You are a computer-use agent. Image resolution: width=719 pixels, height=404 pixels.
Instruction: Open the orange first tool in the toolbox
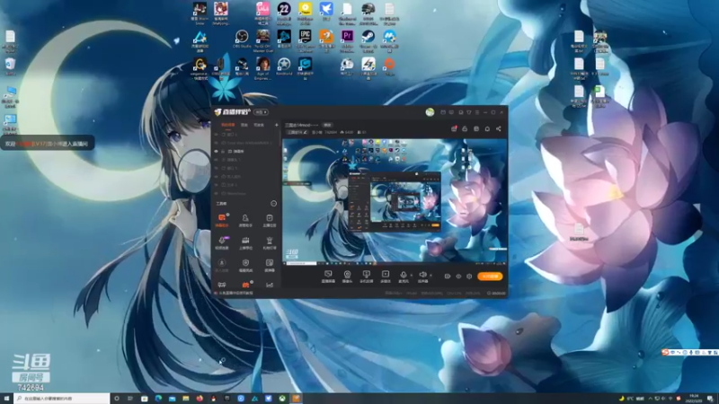pos(222,220)
